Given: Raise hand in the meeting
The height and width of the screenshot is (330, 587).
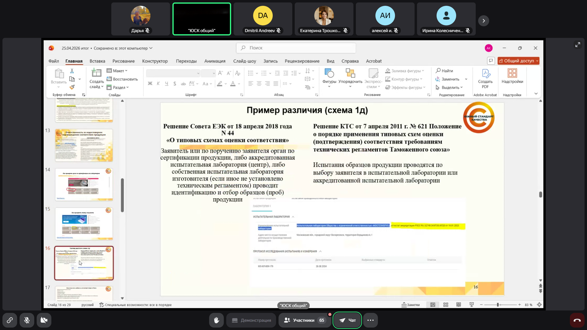Looking at the screenshot, I should click(216, 320).
